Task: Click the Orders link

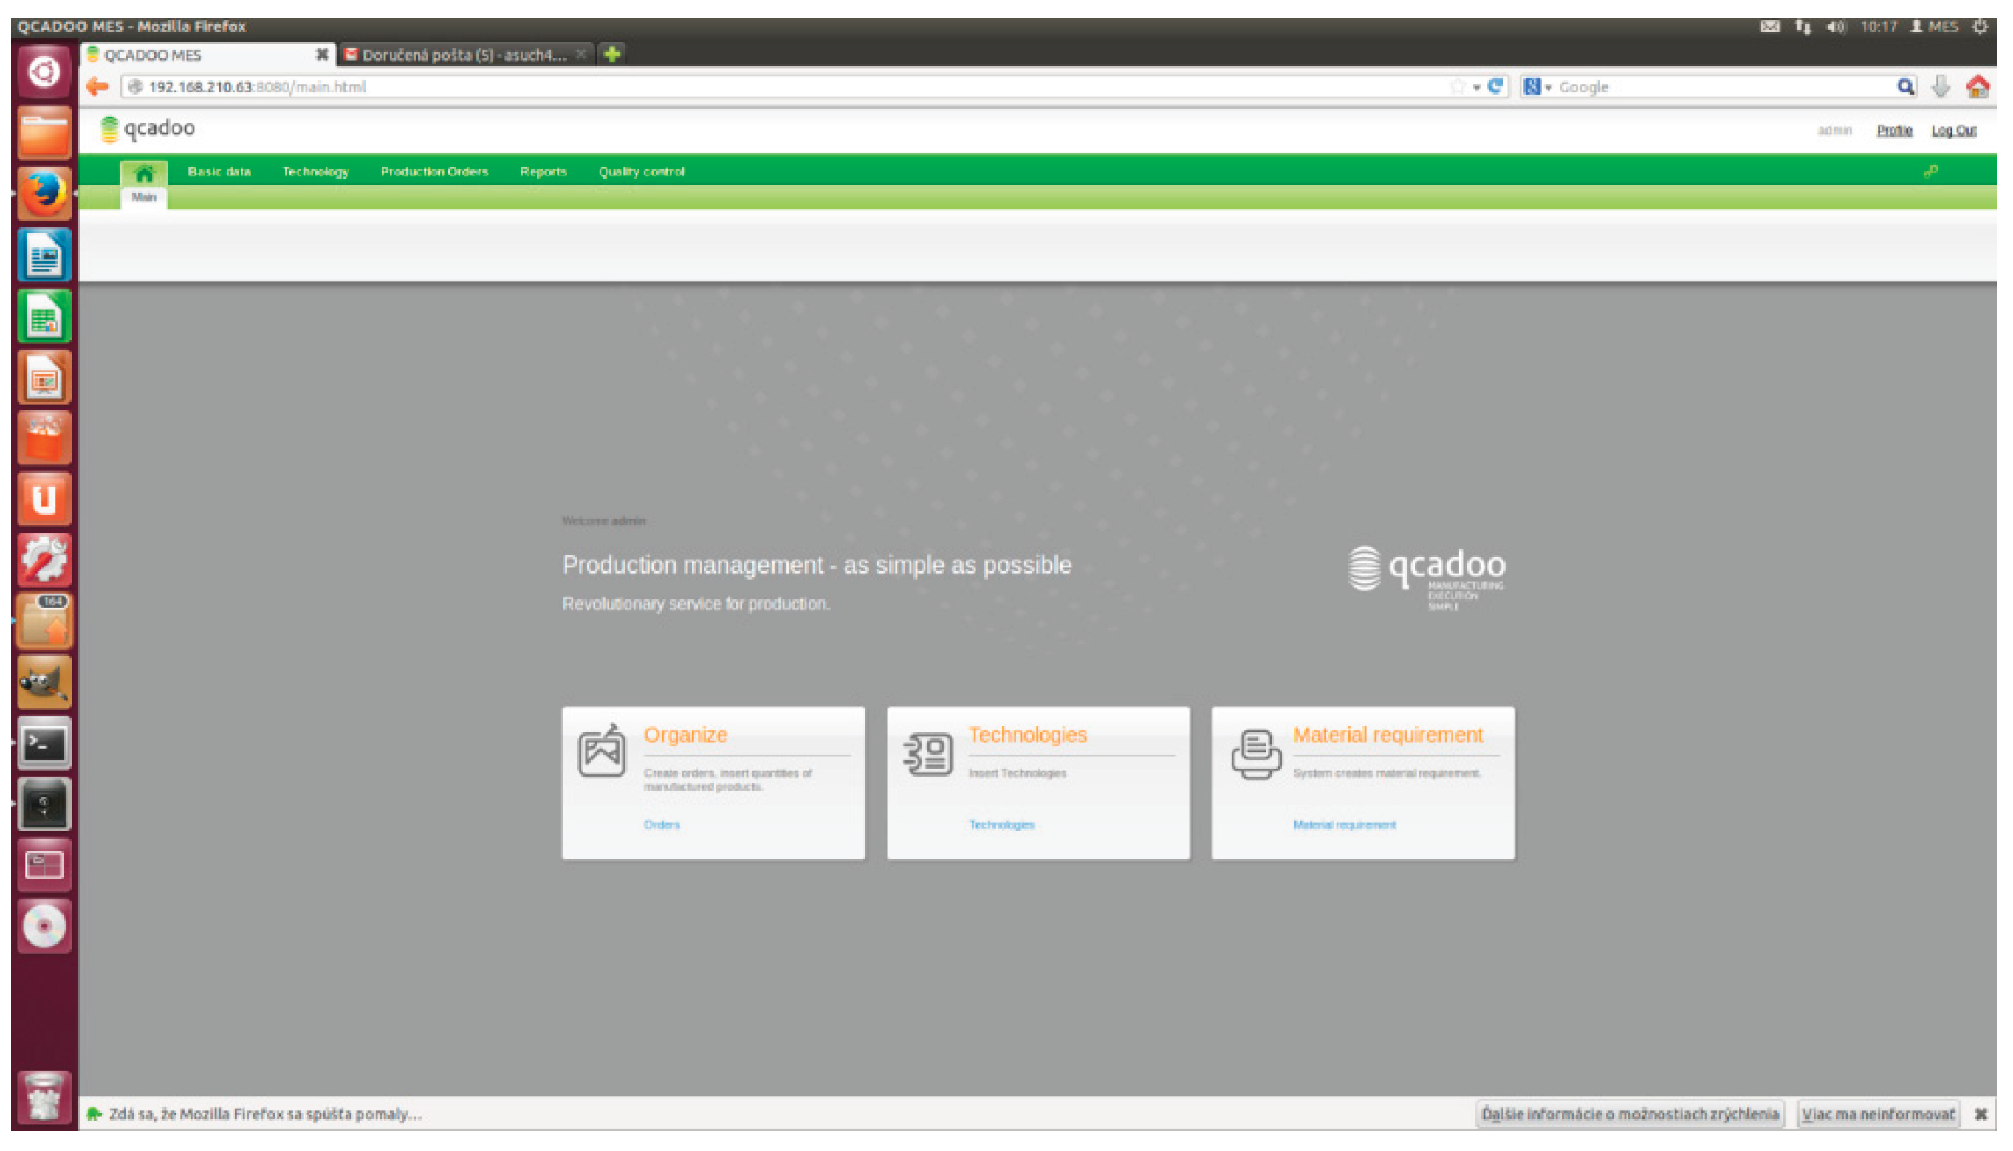Action: tap(662, 825)
